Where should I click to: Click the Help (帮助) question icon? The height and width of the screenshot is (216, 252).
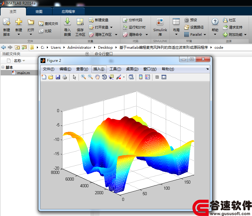[x=215, y=22]
